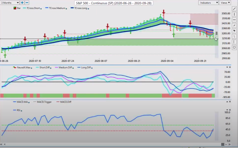This screenshot has height=148, width=238.
Task: Click the plus icon at bottom-right corner
Action: (x=229, y=144)
